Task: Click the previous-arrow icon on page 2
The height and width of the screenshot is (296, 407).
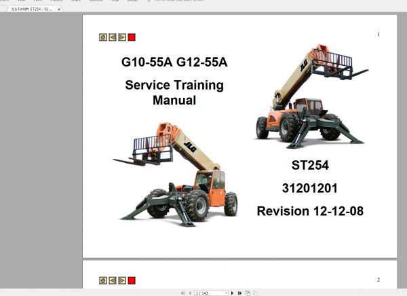Action: tap(113, 280)
